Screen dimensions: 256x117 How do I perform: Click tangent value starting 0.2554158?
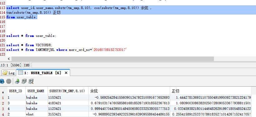[x=210, y=114]
